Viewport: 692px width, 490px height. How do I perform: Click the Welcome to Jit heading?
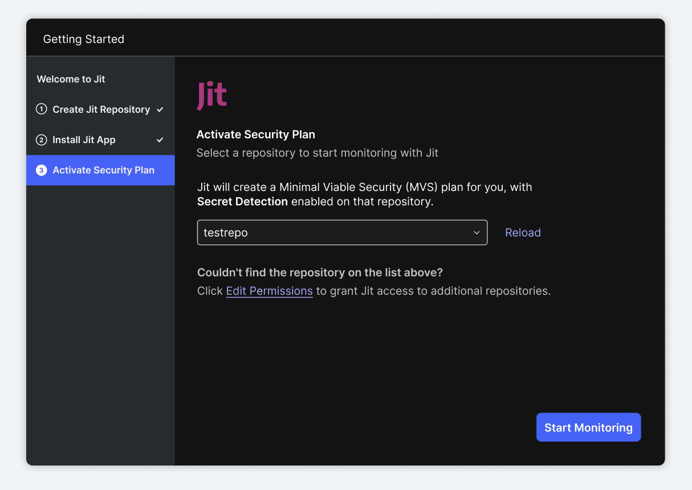pos(71,79)
